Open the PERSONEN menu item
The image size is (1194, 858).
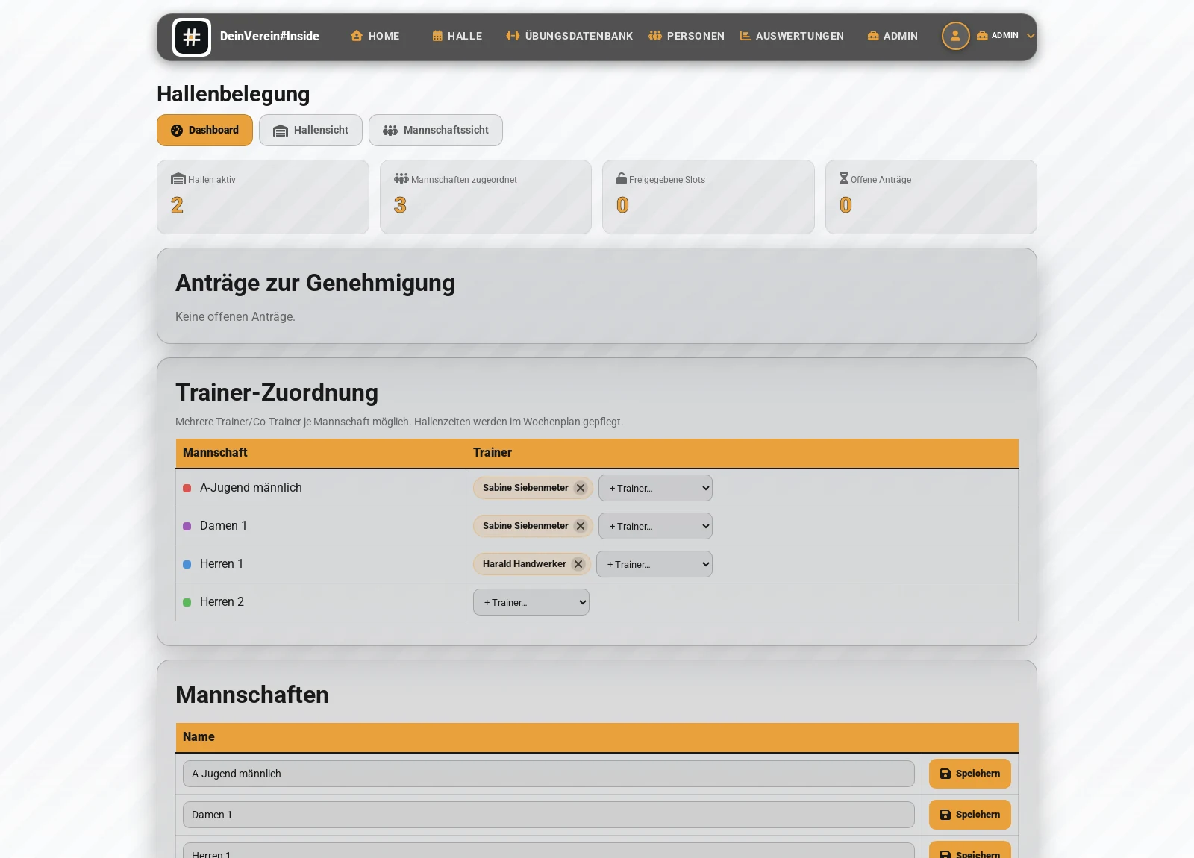687,36
